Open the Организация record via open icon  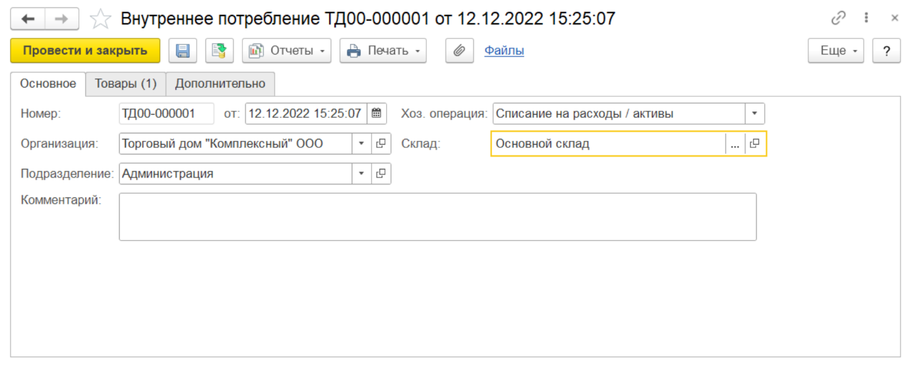(x=380, y=144)
